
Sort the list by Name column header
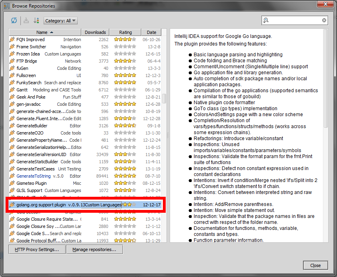(45, 32)
